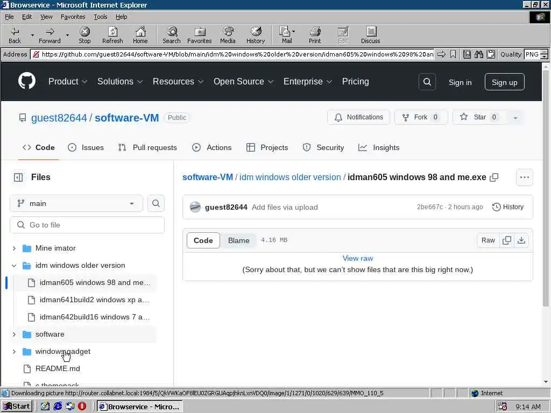Screen dimensions: 551x413
Task: Click the Notifications button
Action: 358,117
